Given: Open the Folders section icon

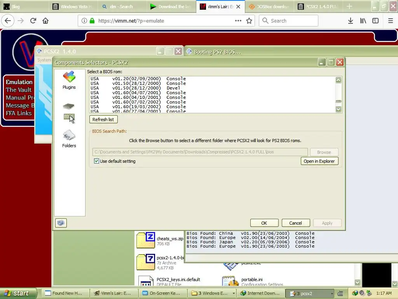Looking at the screenshot, I should [69, 139].
